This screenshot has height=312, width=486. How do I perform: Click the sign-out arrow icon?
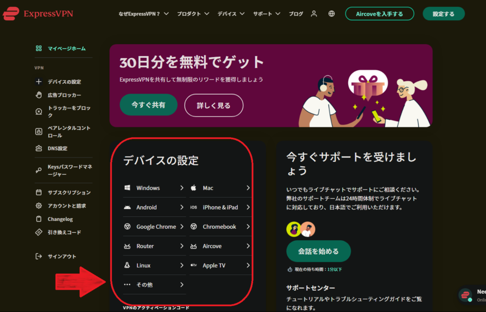39,256
